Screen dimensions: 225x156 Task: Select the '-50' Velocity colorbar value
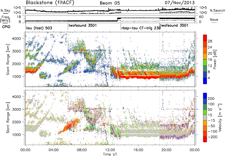211,126
